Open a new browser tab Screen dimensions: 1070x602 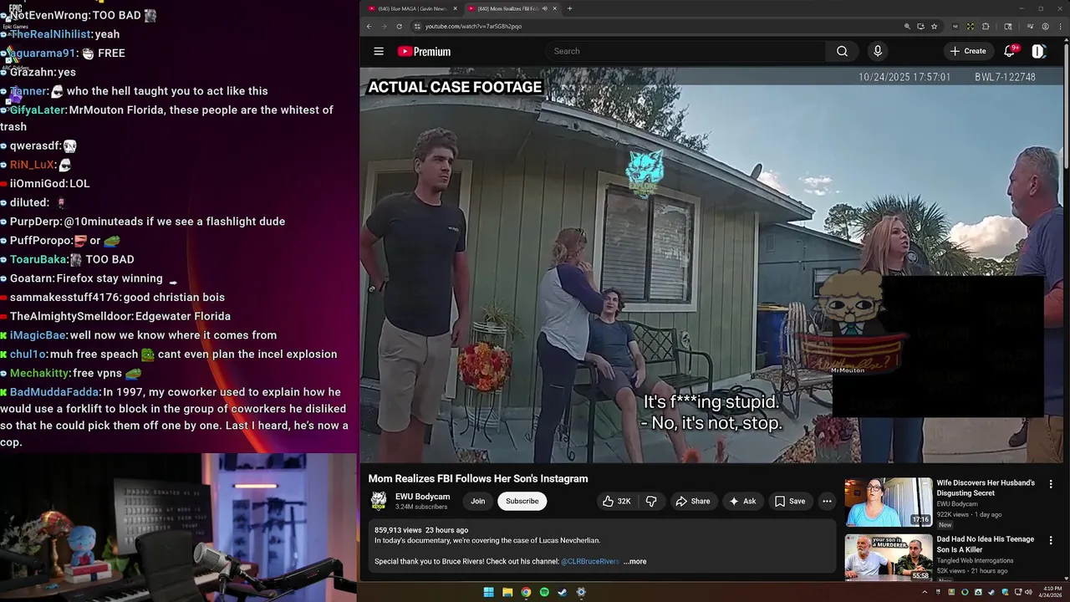click(569, 8)
